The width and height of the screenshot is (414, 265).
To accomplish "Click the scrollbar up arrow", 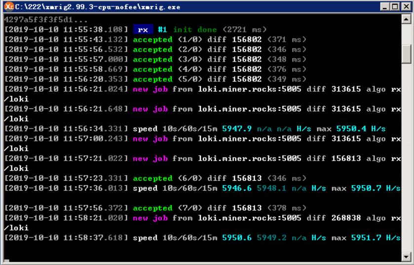I will [x=406, y=19].
